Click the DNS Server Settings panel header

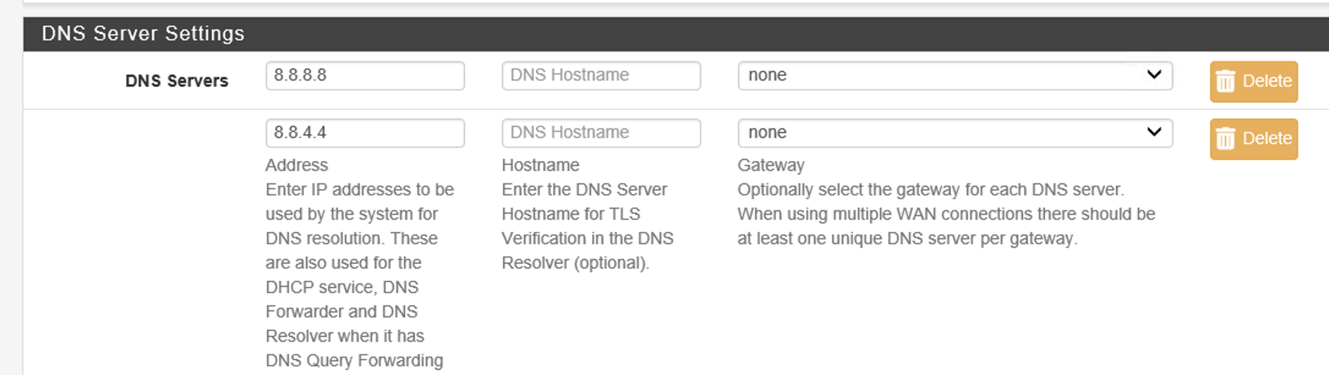click(143, 34)
